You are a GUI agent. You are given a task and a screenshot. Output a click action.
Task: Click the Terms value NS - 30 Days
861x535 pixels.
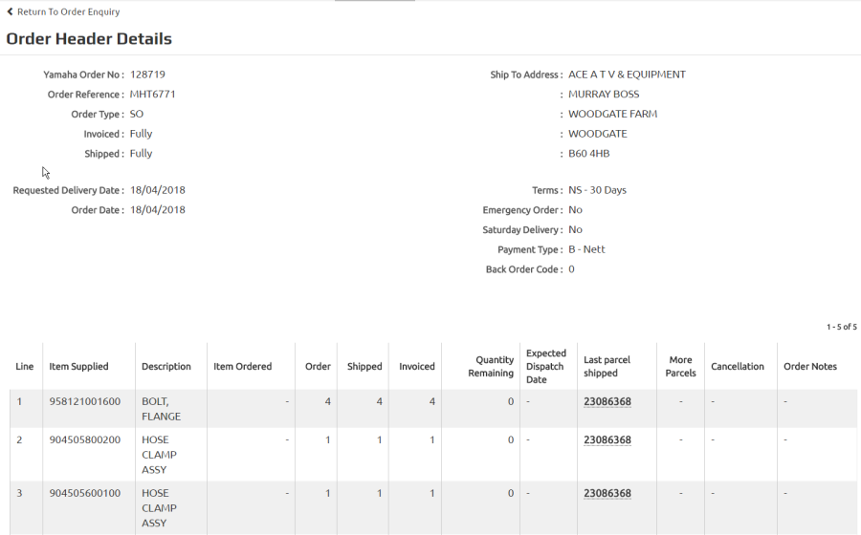point(597,190)
